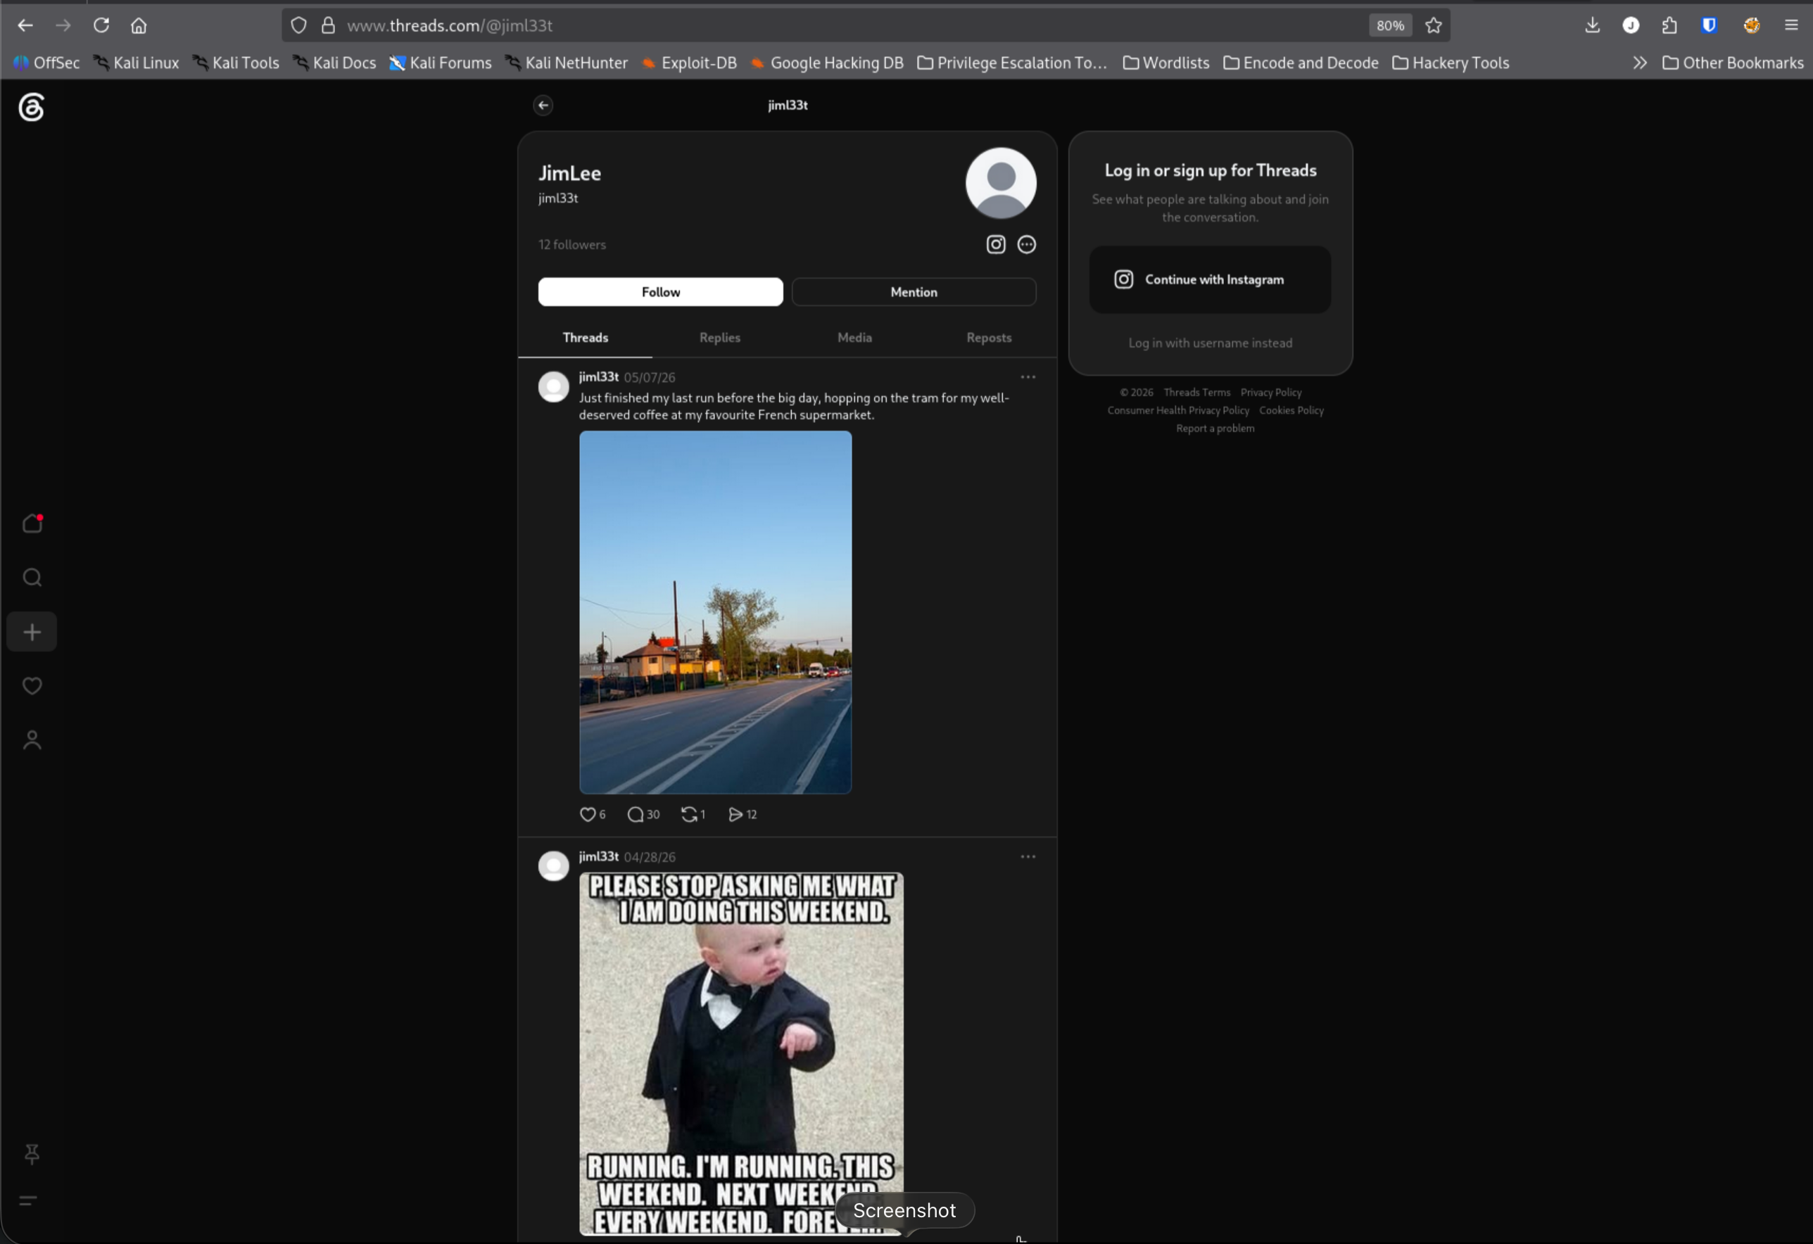Click the create post plus icon
Viewport: 1813px width, 1244px height.
(32, 632)
